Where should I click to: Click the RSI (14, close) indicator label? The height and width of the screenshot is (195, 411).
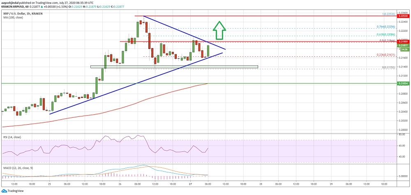[x=12, y=137]
